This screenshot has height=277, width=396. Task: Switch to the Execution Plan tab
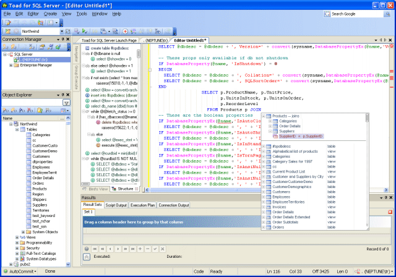coord(143,205)
